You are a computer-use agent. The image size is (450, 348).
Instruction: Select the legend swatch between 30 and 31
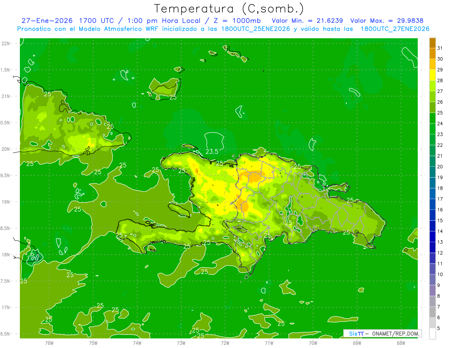point(432,53)
